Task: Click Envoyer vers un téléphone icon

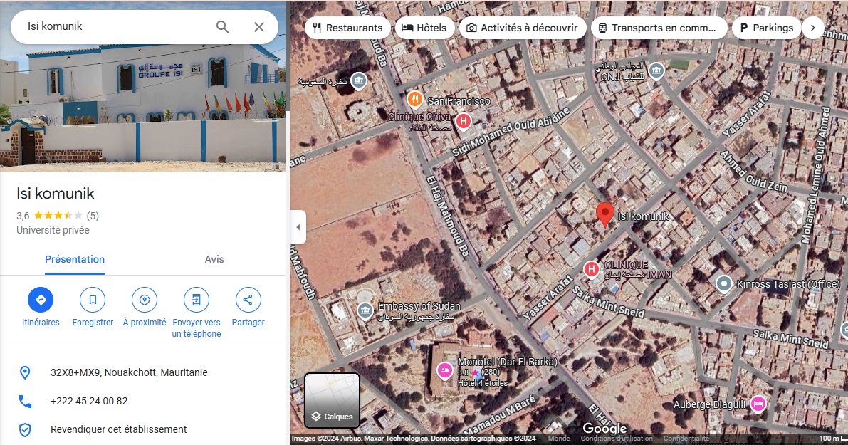Action: [x=197, y=300]
